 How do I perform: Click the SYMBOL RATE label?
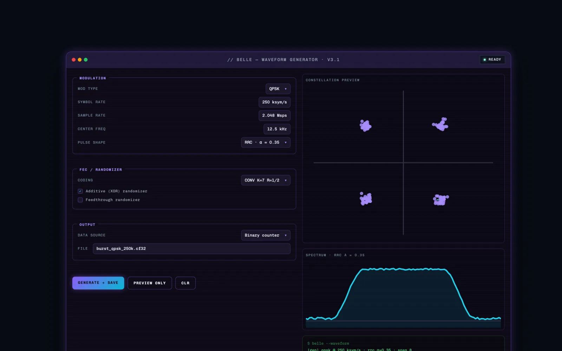(x=92, y=102)
